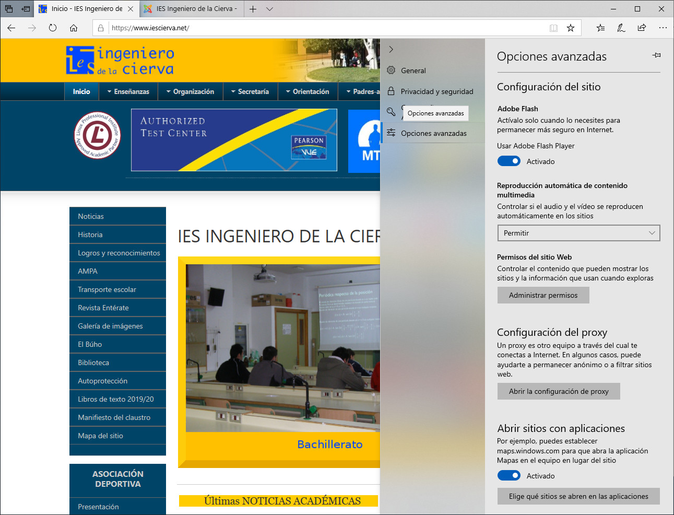Select Privacidad y seguridad settings section
The width and height of the screenshot is (674, 515).
[x=436, y=91]
